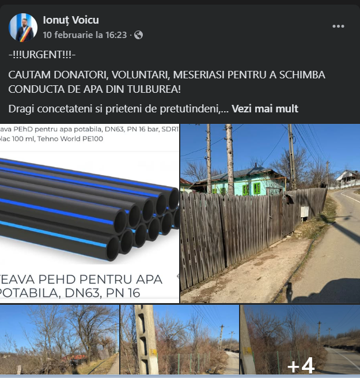Open the three-dot post options menu

pos(338,26)
